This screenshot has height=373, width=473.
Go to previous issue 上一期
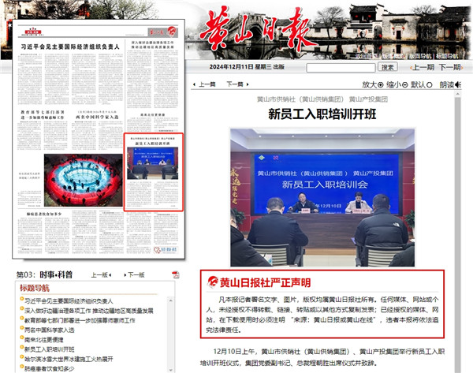coord(423,67)
